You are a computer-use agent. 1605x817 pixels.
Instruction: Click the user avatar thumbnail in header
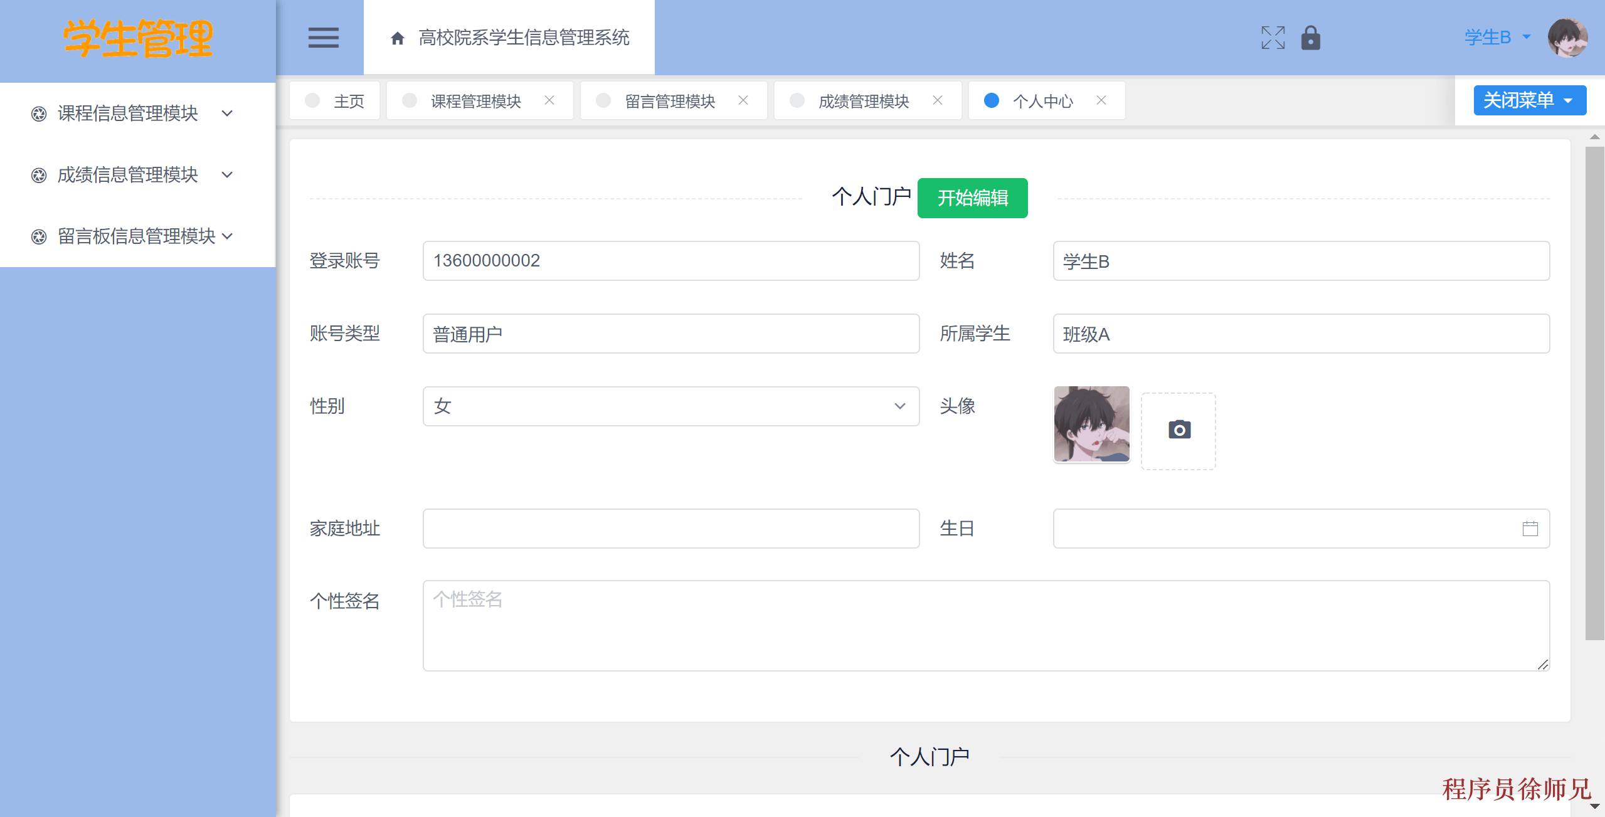click(1568, 38)
